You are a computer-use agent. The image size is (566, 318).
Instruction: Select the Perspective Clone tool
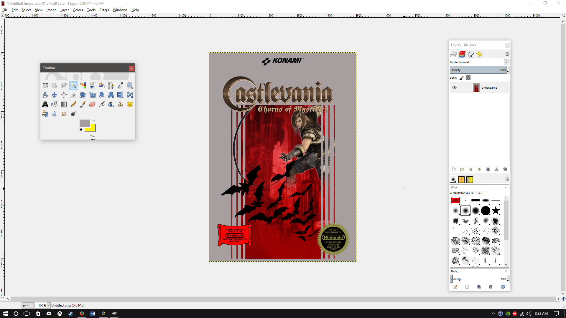[45, 114]
